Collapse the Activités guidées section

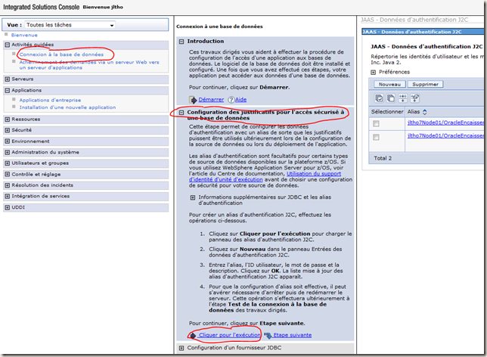point(8,45)
